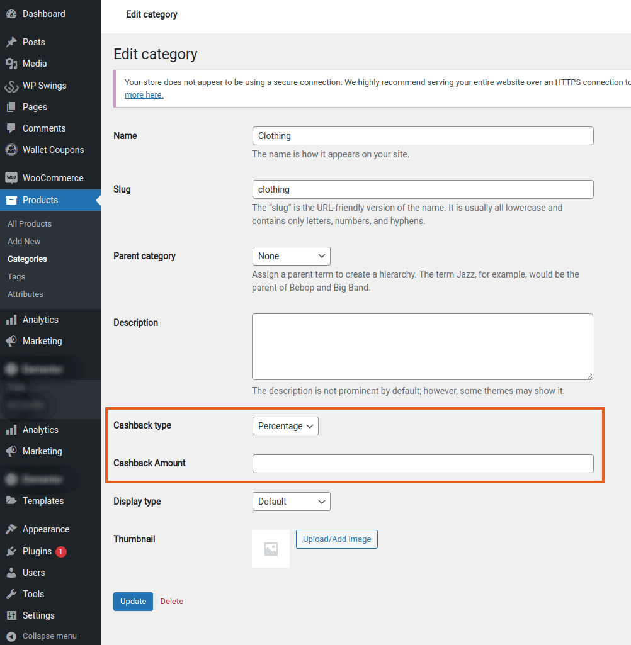Viewport: 631px width, 645px height.
Task: Open the Parent category dropdown showing None
Action: tap(292, 256)
